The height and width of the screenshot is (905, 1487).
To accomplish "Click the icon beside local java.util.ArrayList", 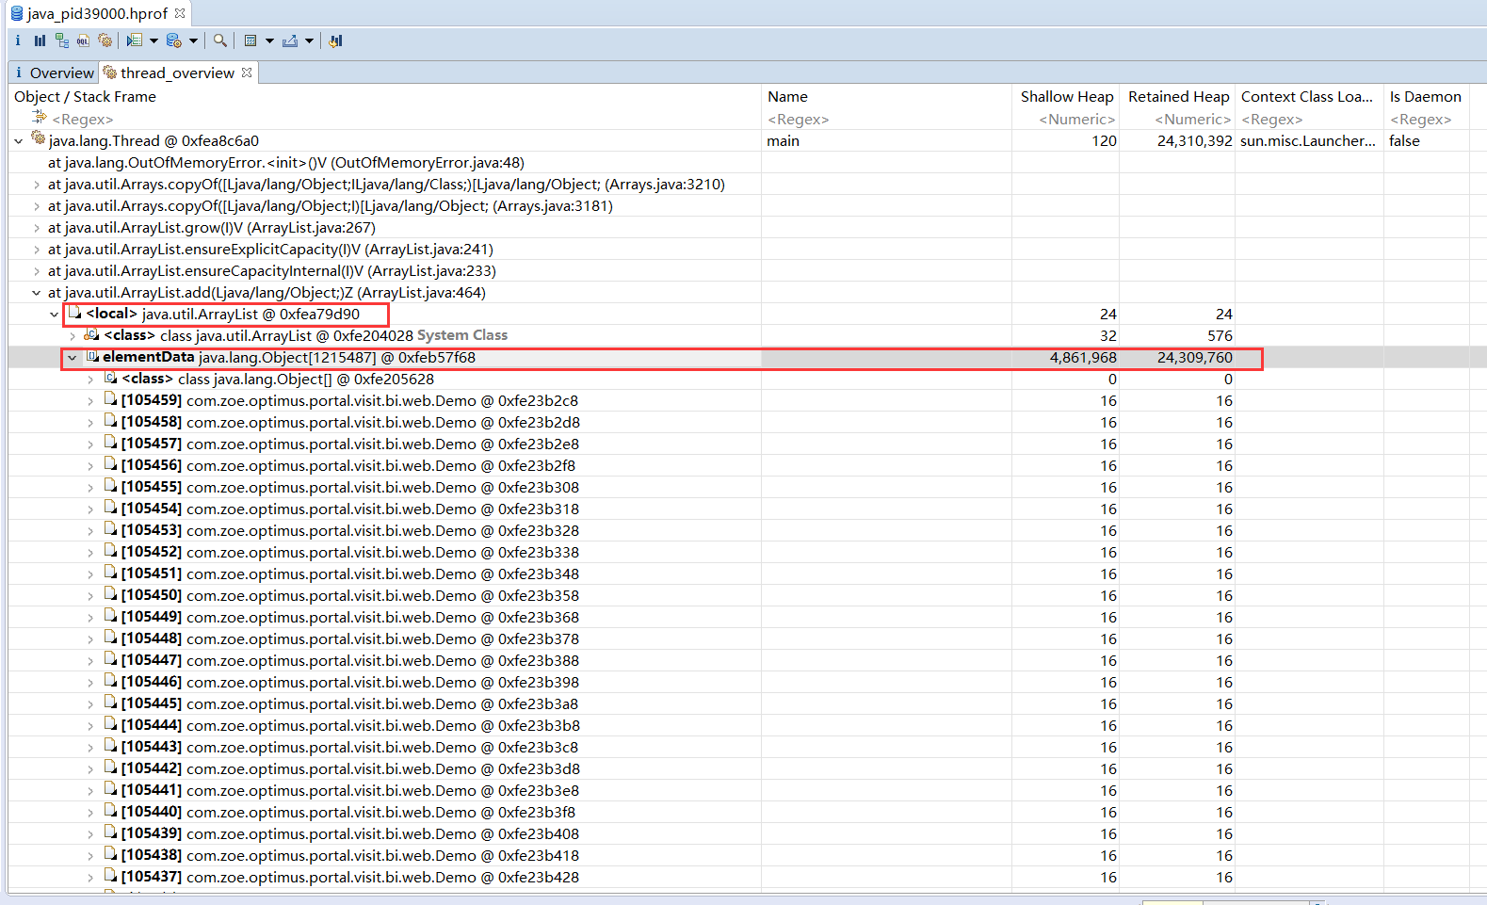I will 74,313.
